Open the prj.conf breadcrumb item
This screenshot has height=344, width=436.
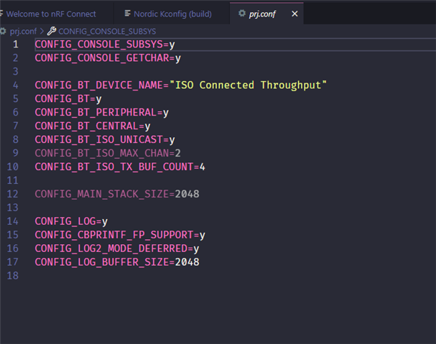pos(22,31)
